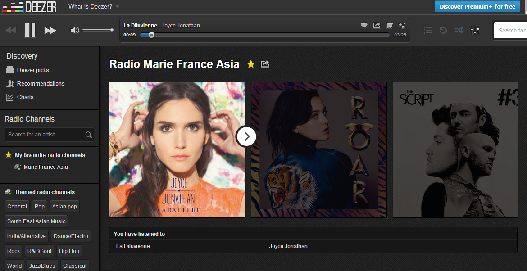Select the Indie/Alternative theme

pos(27,236)
